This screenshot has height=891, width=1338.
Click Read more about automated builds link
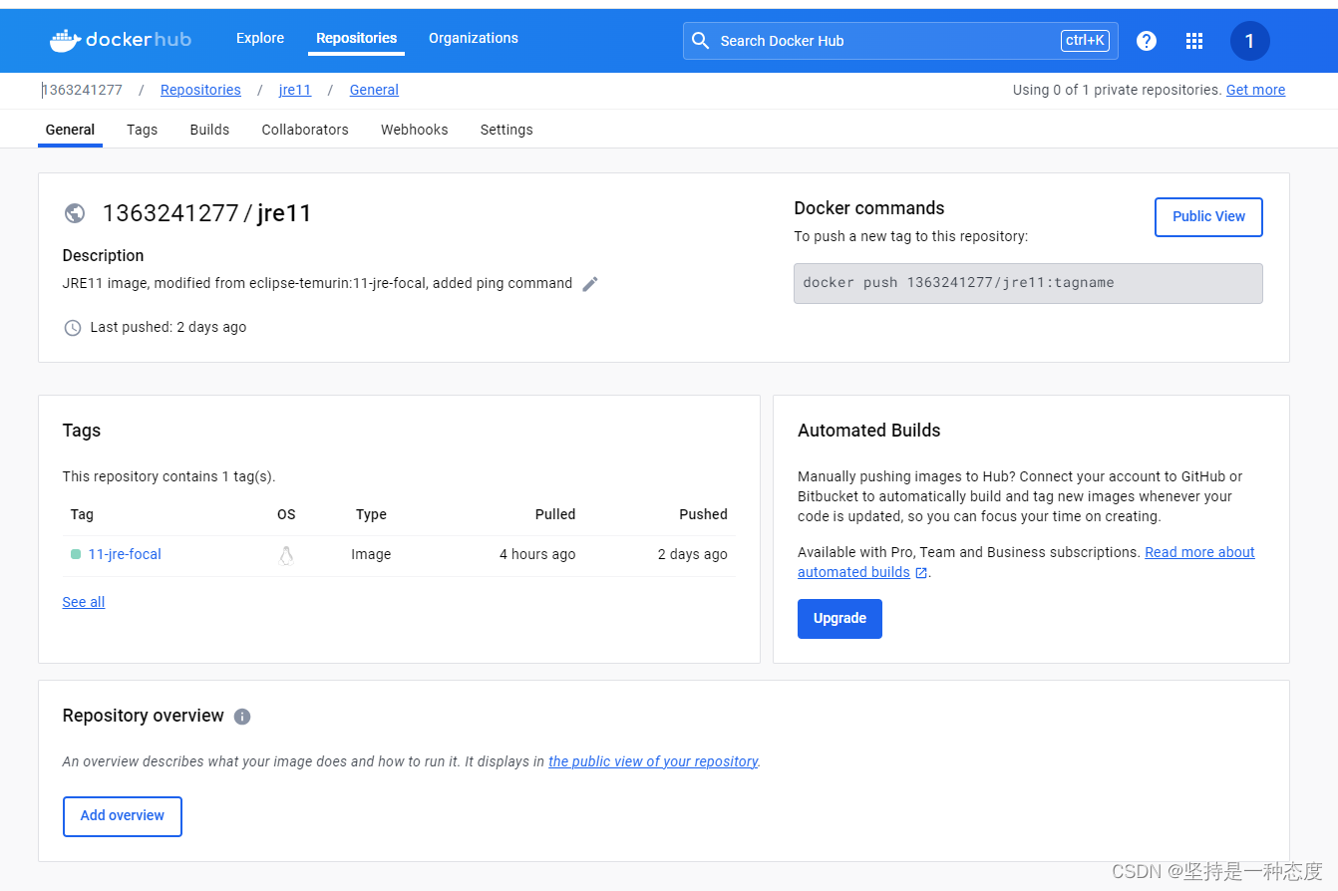point(1026,562)
